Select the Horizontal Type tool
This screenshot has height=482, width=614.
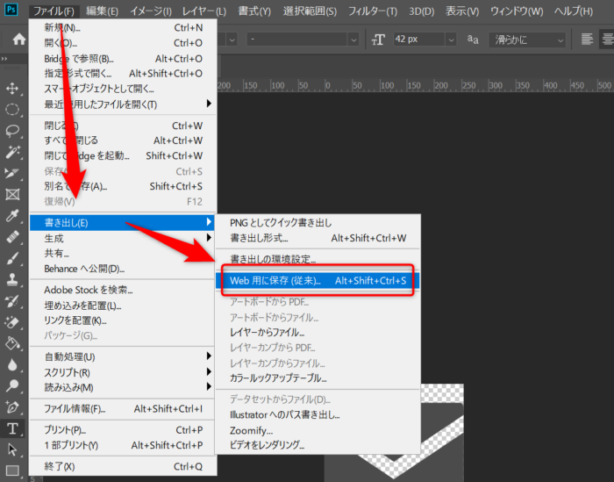(13, 428)
